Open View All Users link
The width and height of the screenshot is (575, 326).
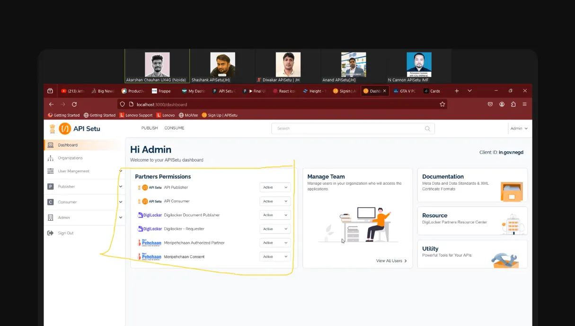pyautogui.click(x=391, y=261)
